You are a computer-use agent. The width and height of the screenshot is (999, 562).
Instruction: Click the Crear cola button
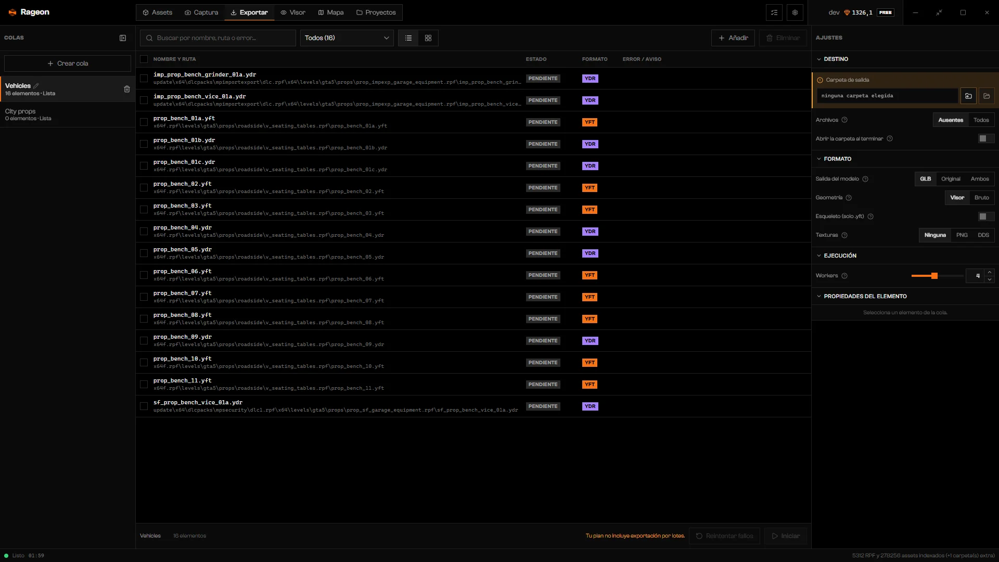pos(68,63)
